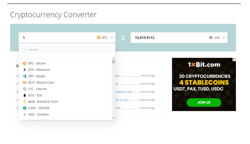Focus the currency Search field

[x=67, y=50]
